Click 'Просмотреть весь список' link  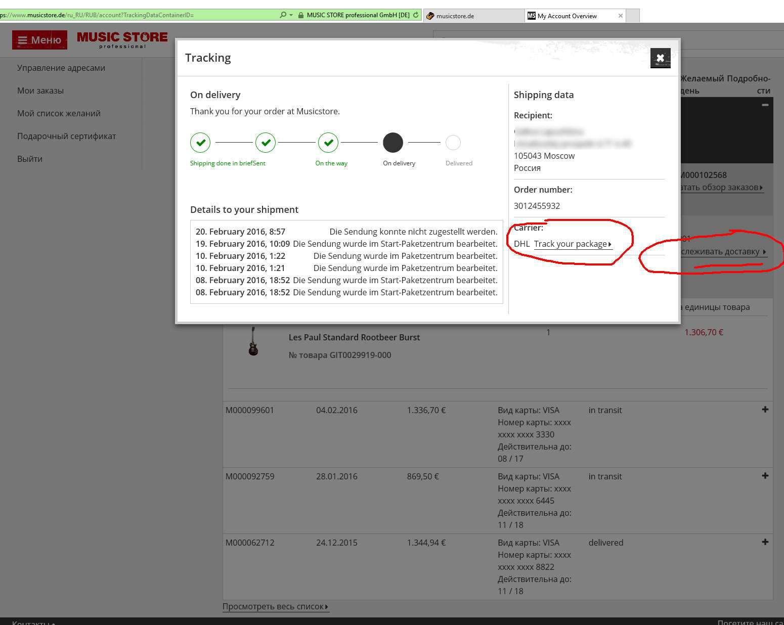[275, 606]
